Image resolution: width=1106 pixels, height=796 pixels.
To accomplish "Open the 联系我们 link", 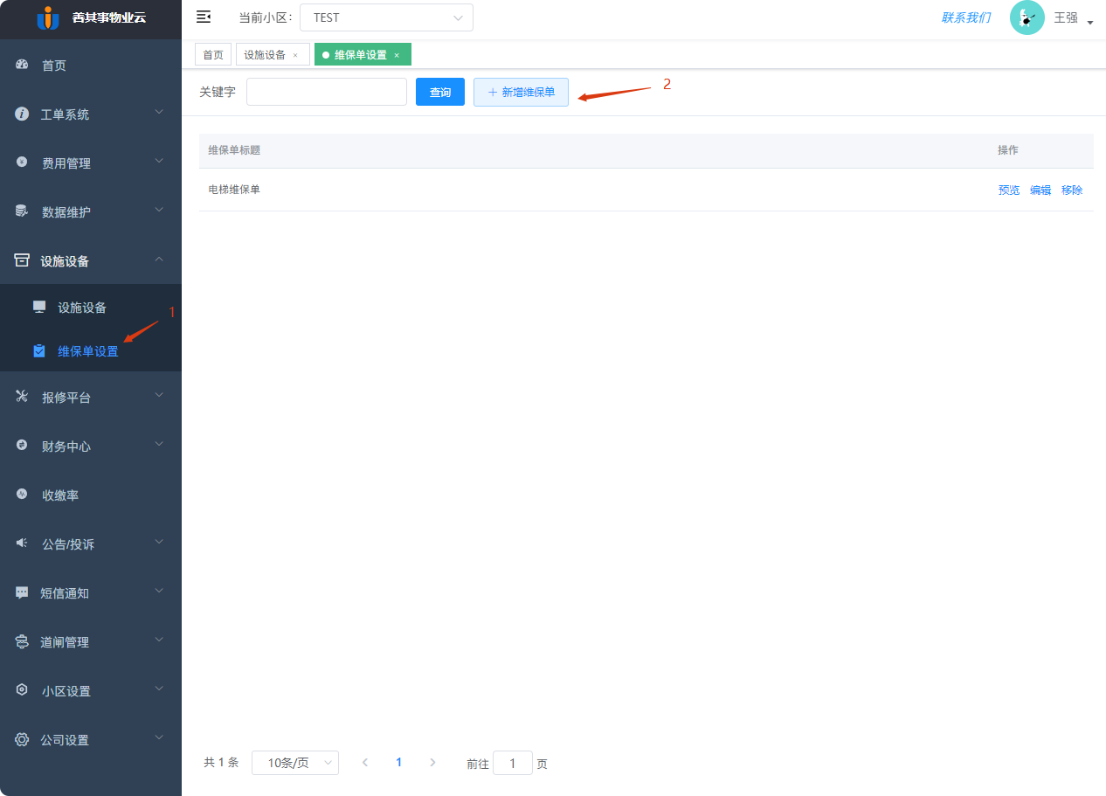I will tap(965, 17).
